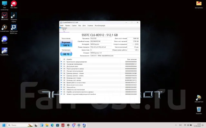
Task: Open the Windows Start menu
Action: (4, 125)
